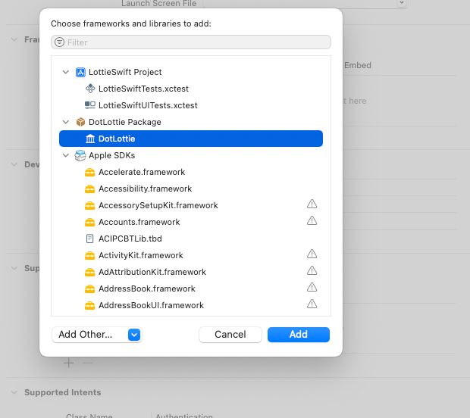Collapse the Supported Intents section
The height and width of the screenshot is (418, 470).
tap(14, 392)
